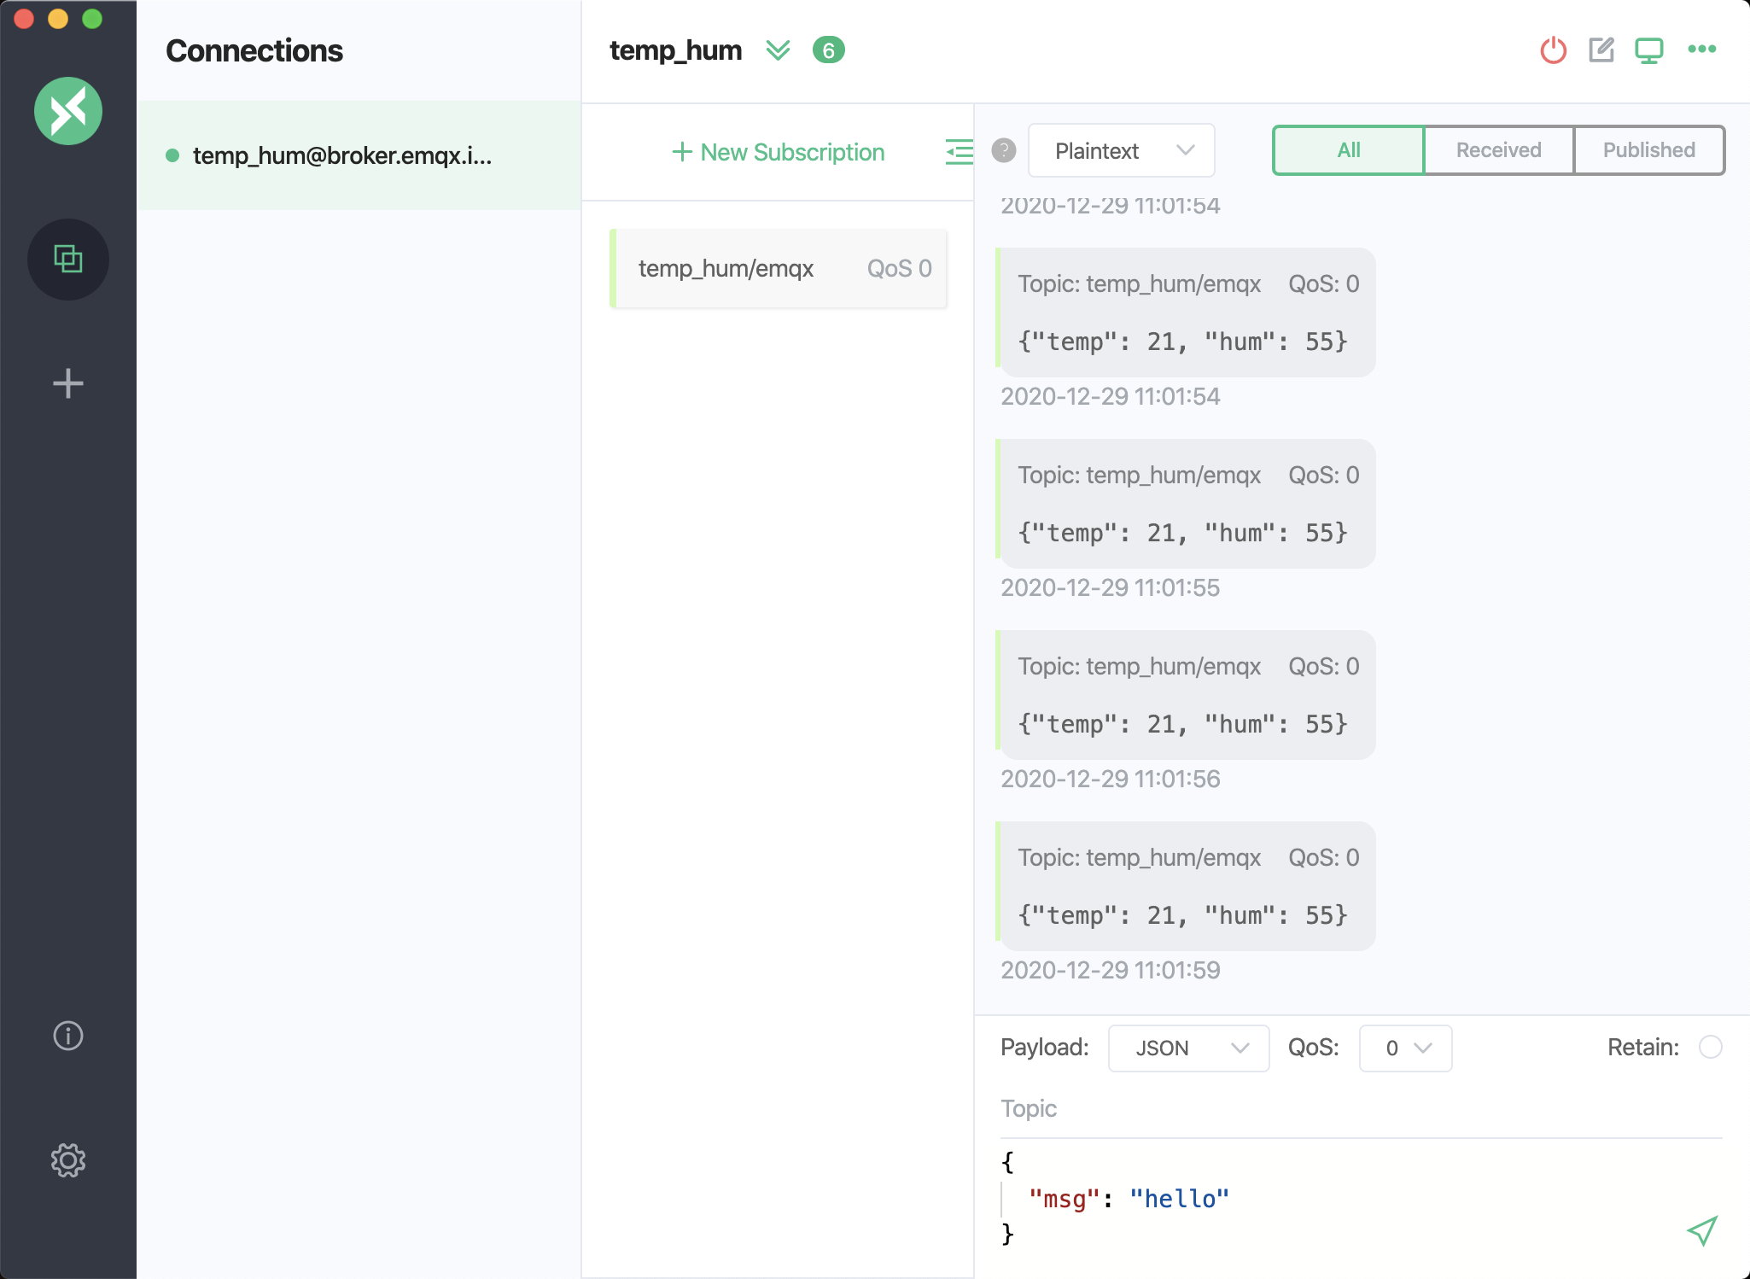Open the Settings gear icon
The width and height of the screenshot is (1750, 1279).
(x=68, y=1160)
